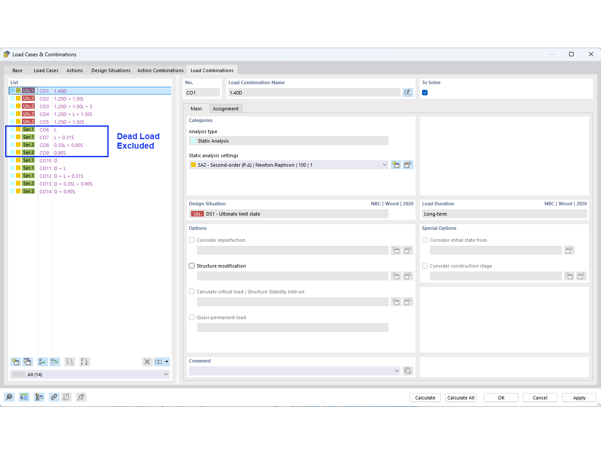The width and height of the screenshot is (601, 451).
Task: Open the Action Combinations tab
Action: coord(160,70)
